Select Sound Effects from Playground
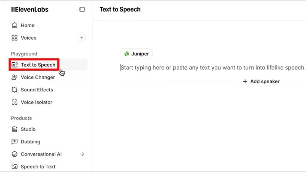The image size is (306, 172). [x=37, y=90]
